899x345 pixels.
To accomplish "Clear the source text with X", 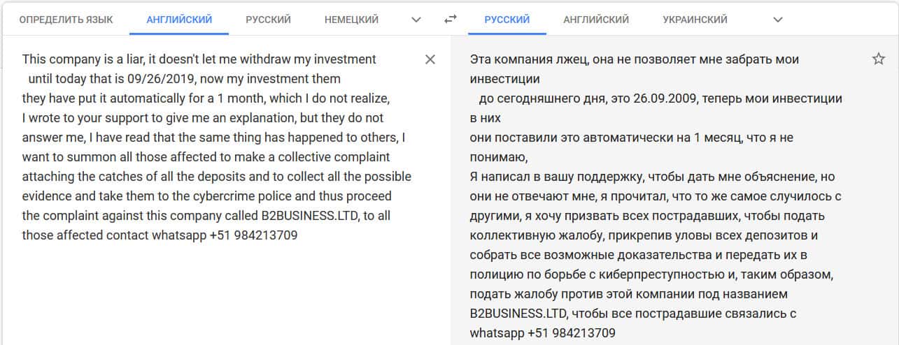I will [x=430, y=59].
